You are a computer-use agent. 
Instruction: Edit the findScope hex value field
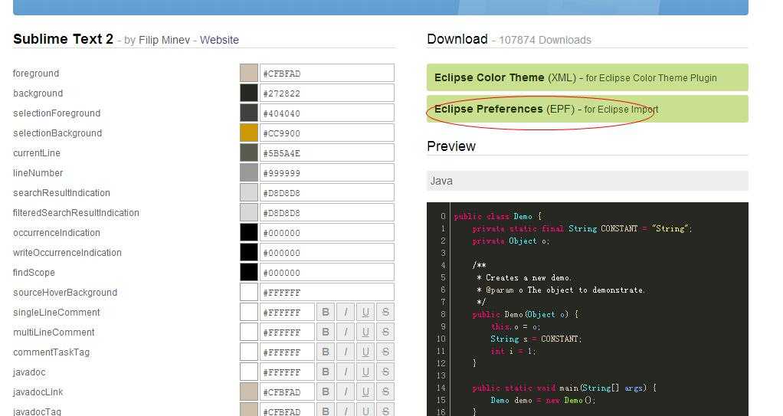point(327,273)
